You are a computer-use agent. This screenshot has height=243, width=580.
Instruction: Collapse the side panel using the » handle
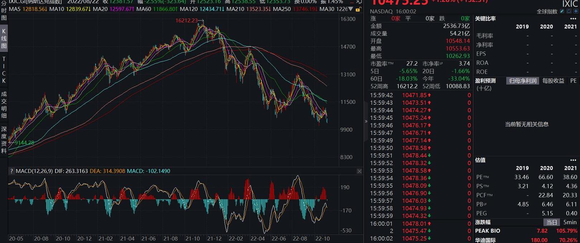point(366,121)
